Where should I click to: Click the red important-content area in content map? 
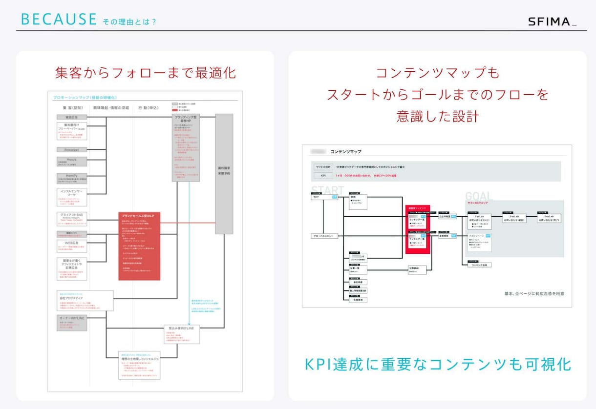click(x=417, y=229)
